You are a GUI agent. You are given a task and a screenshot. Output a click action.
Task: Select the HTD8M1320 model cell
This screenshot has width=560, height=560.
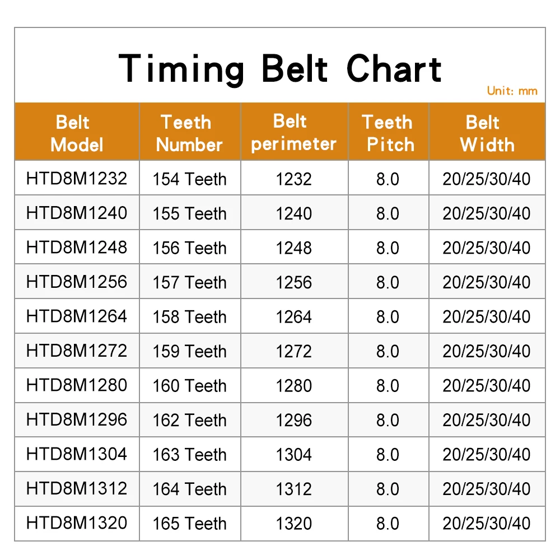click(77, 523)
